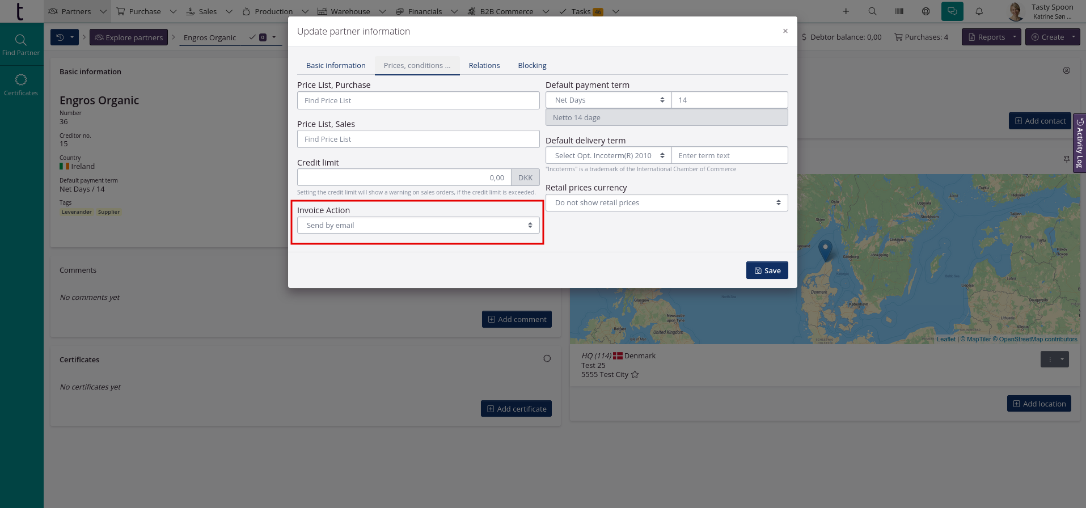Switch to the Blocking tab
Image resolution: width=1086 pixels, height=508 pixels.
pyautogui.click(x=532, y=65)
